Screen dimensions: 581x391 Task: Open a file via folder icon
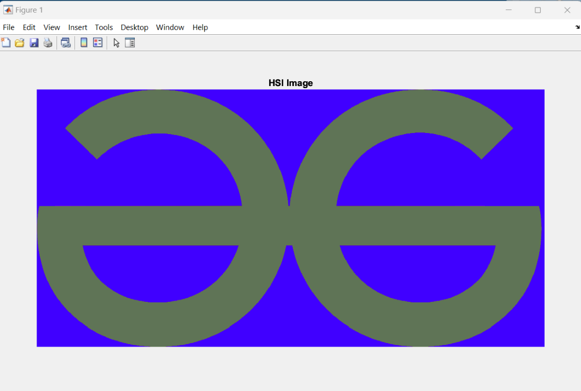pyautogui.click(x=20, y=43)
